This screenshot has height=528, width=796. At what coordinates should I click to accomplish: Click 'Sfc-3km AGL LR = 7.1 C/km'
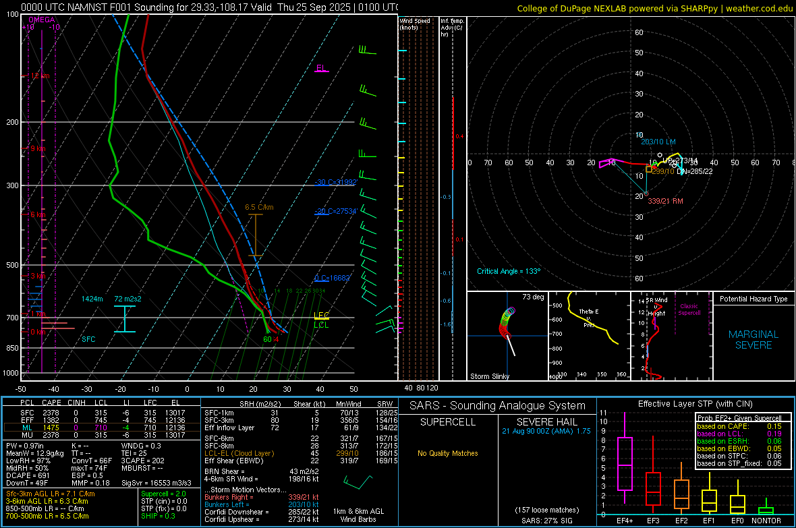51,494
